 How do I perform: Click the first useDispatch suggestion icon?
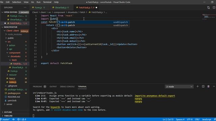click(58, 22)
